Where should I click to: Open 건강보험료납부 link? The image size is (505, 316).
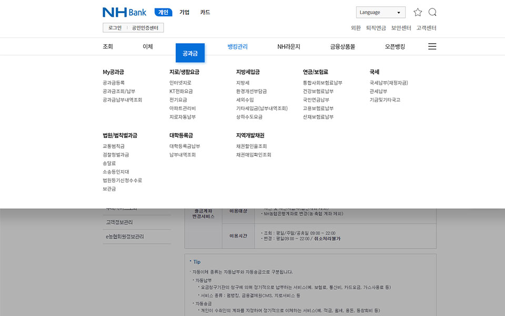tap(318, 91)
